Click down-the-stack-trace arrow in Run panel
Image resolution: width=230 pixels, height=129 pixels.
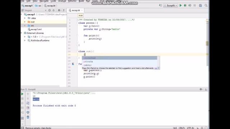(x=28, y=99)
